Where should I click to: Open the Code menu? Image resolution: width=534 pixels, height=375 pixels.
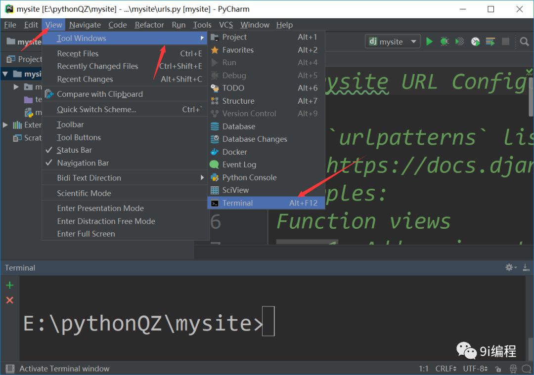point(118,25)
